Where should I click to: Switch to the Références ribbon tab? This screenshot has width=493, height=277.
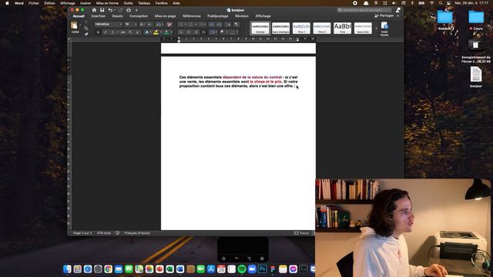[192, 16]
